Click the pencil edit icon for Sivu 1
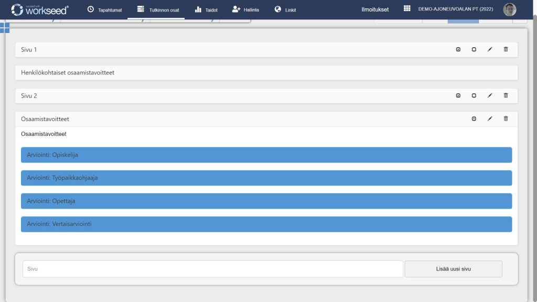537x302 pixels. tap(490, 49)
